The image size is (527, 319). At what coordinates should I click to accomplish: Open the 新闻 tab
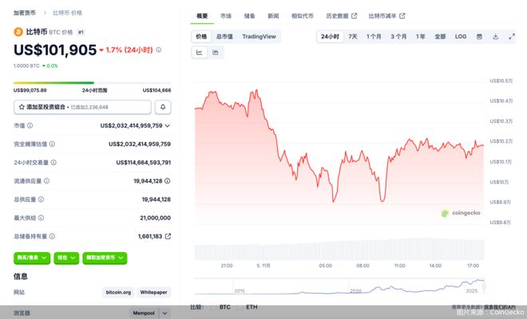pos(273,16)
